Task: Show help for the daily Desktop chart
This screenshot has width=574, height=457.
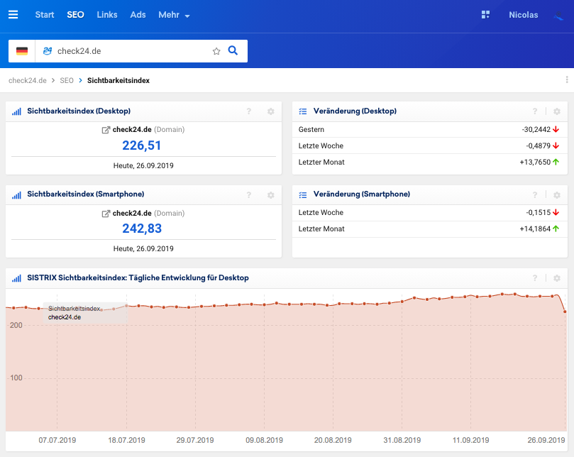Action: [x=535, y=278]
